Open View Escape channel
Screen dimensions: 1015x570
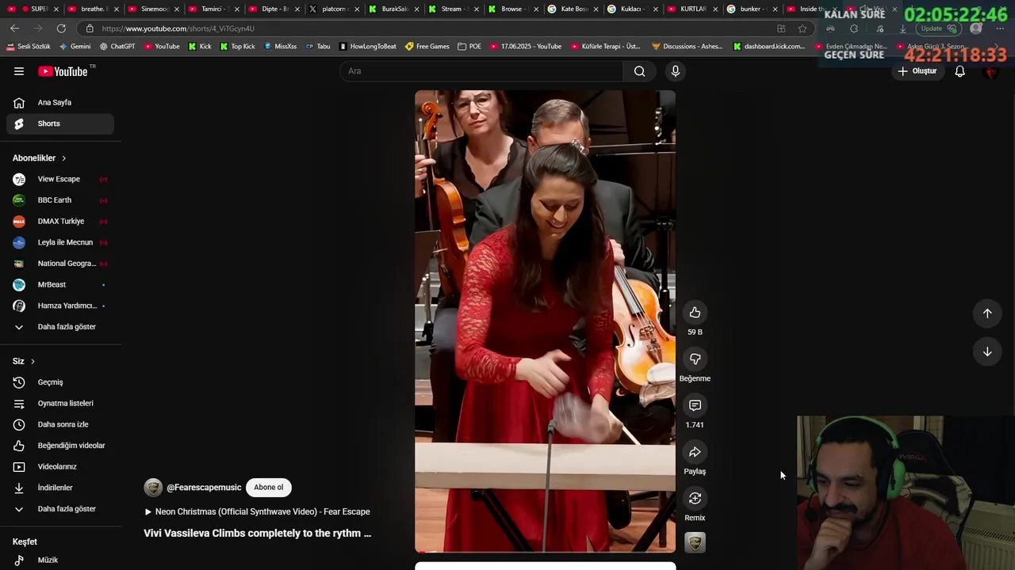coord(60,179)
